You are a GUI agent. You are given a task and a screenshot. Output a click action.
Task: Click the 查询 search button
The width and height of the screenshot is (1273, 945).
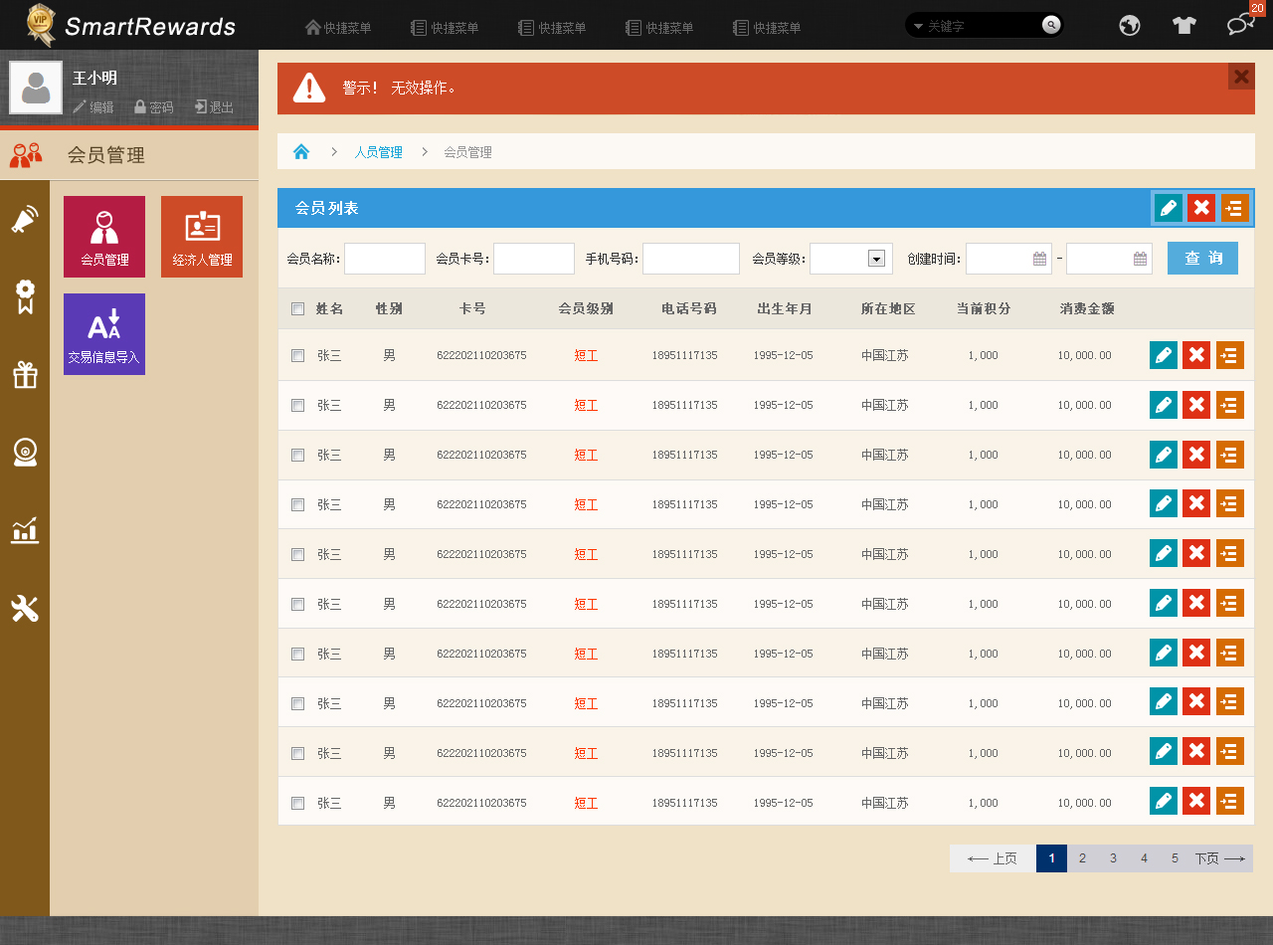tap(1203, 258)
